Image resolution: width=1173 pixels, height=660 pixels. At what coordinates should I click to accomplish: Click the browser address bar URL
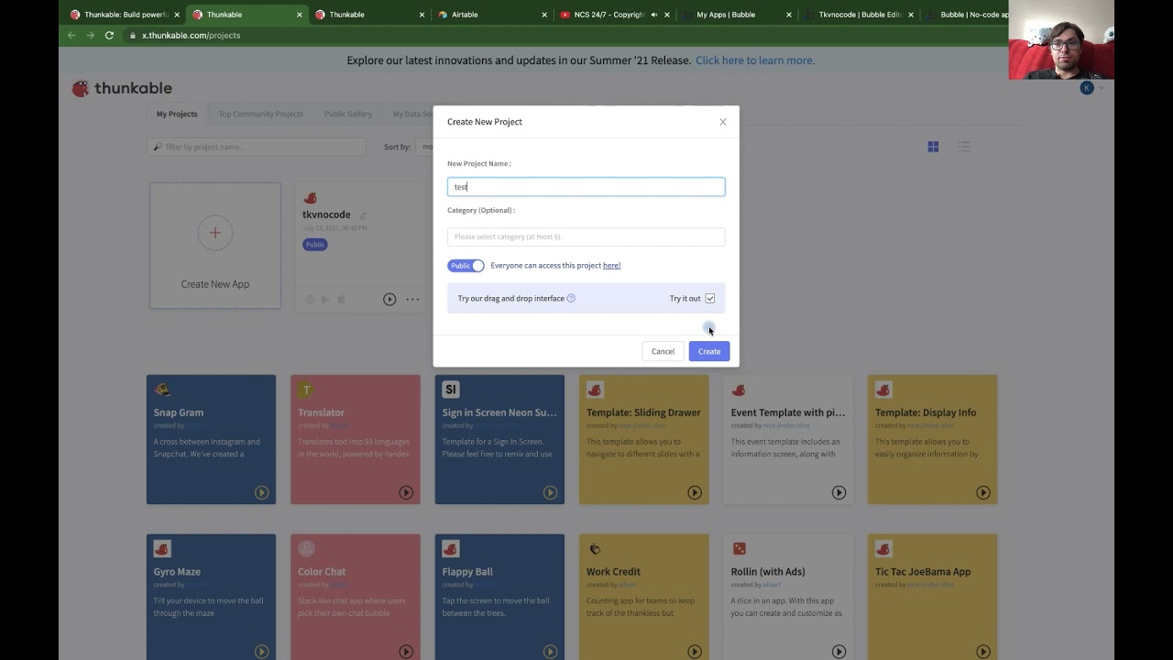click(x=191, y=35)
